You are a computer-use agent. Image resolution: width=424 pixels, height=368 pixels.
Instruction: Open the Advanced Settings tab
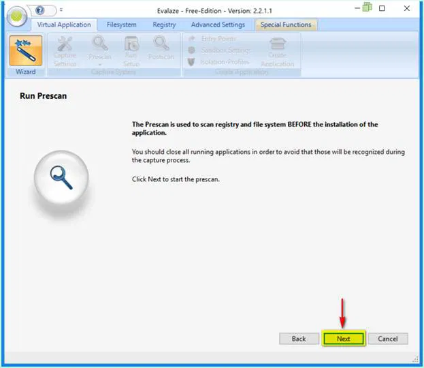coord(218,25)
